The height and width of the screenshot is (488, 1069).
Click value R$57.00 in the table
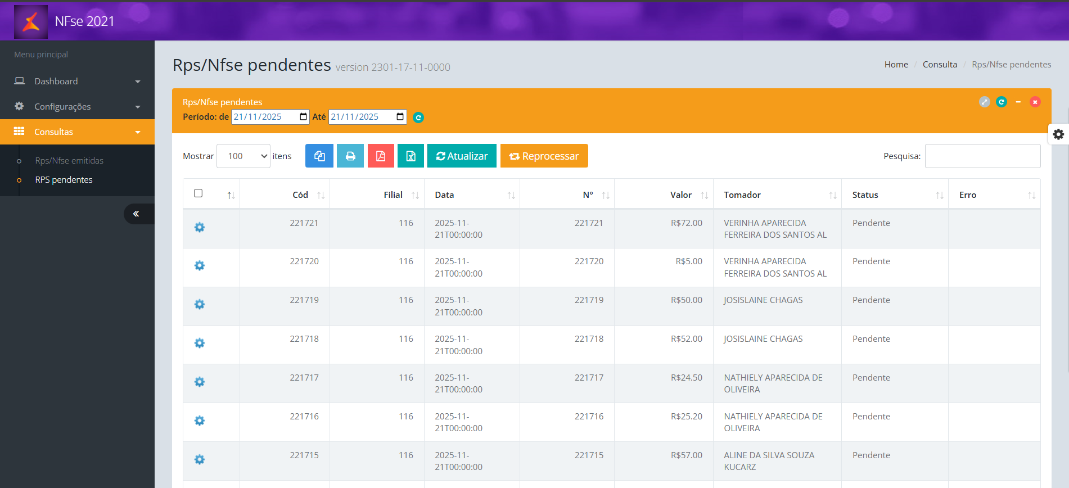tap(687, 455)
